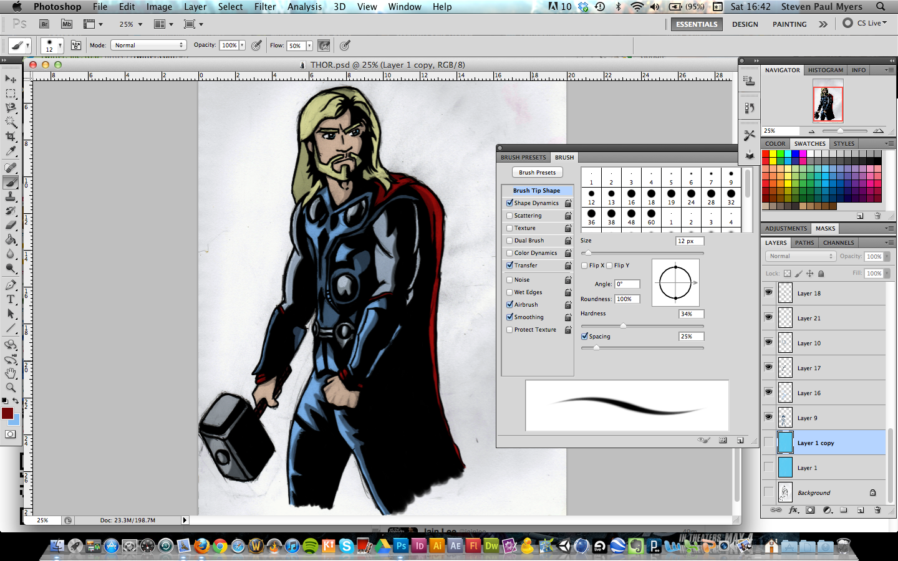Select the Quick Selection tool
This screenshot has height=561, width=898.
pos(11,122)
